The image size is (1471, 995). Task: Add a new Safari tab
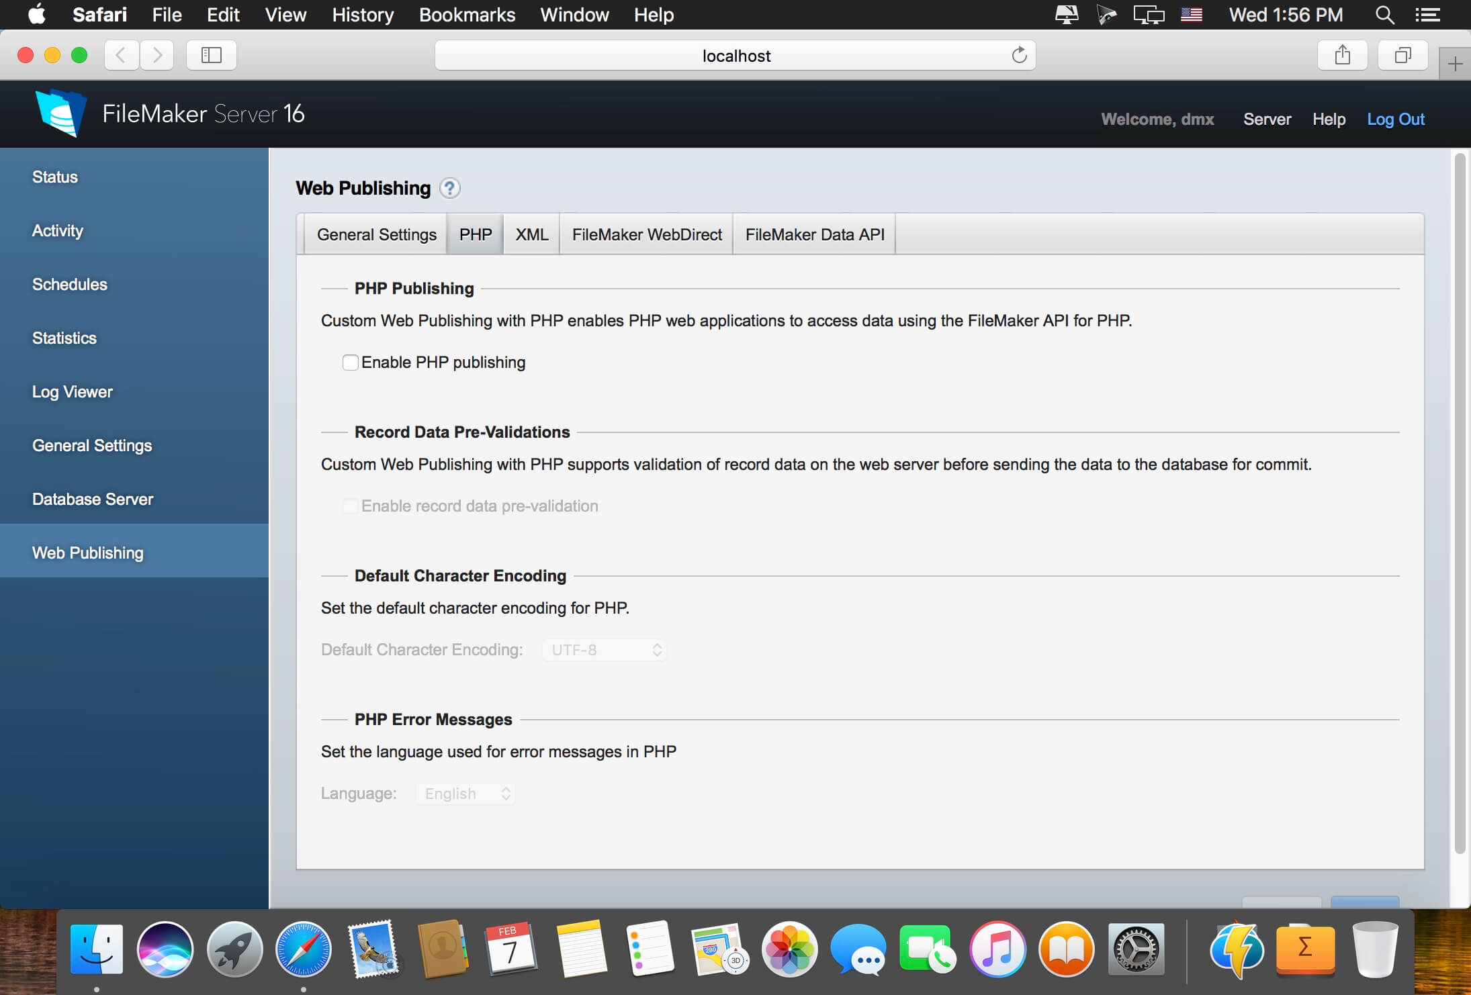click(x=1455, y=64)
